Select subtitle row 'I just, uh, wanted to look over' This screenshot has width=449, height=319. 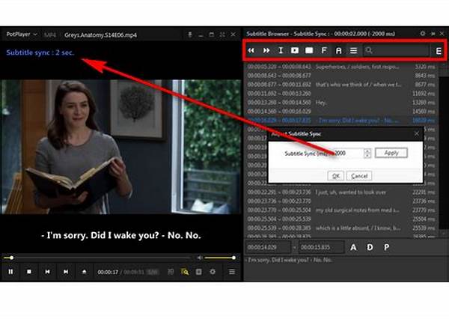pyautogui.click(x=340, y=192)
